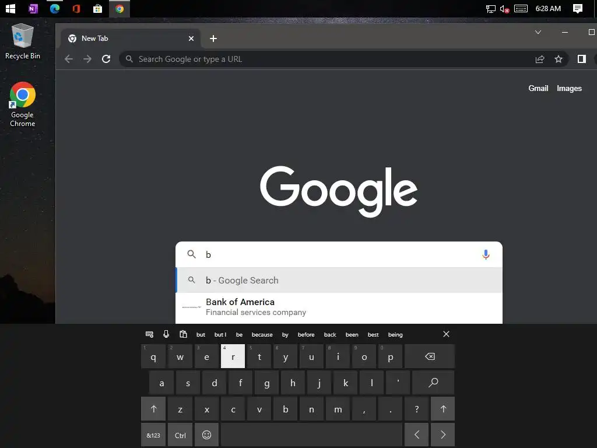The width and height of the screenshot is (597, 448).
Task: Tap the 'a' key
Action: coord(161,383)
